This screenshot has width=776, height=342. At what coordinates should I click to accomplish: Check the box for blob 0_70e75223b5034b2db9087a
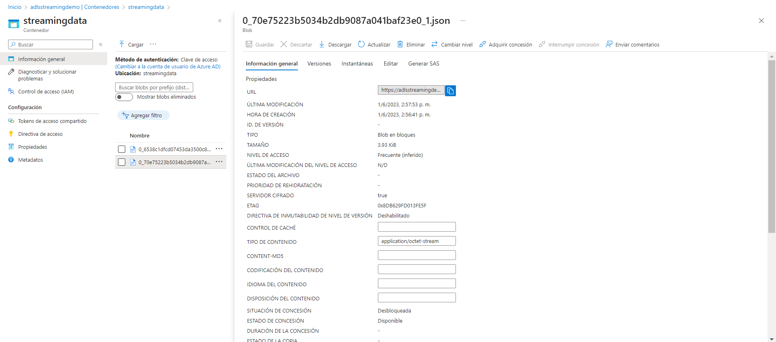(122, 162)
